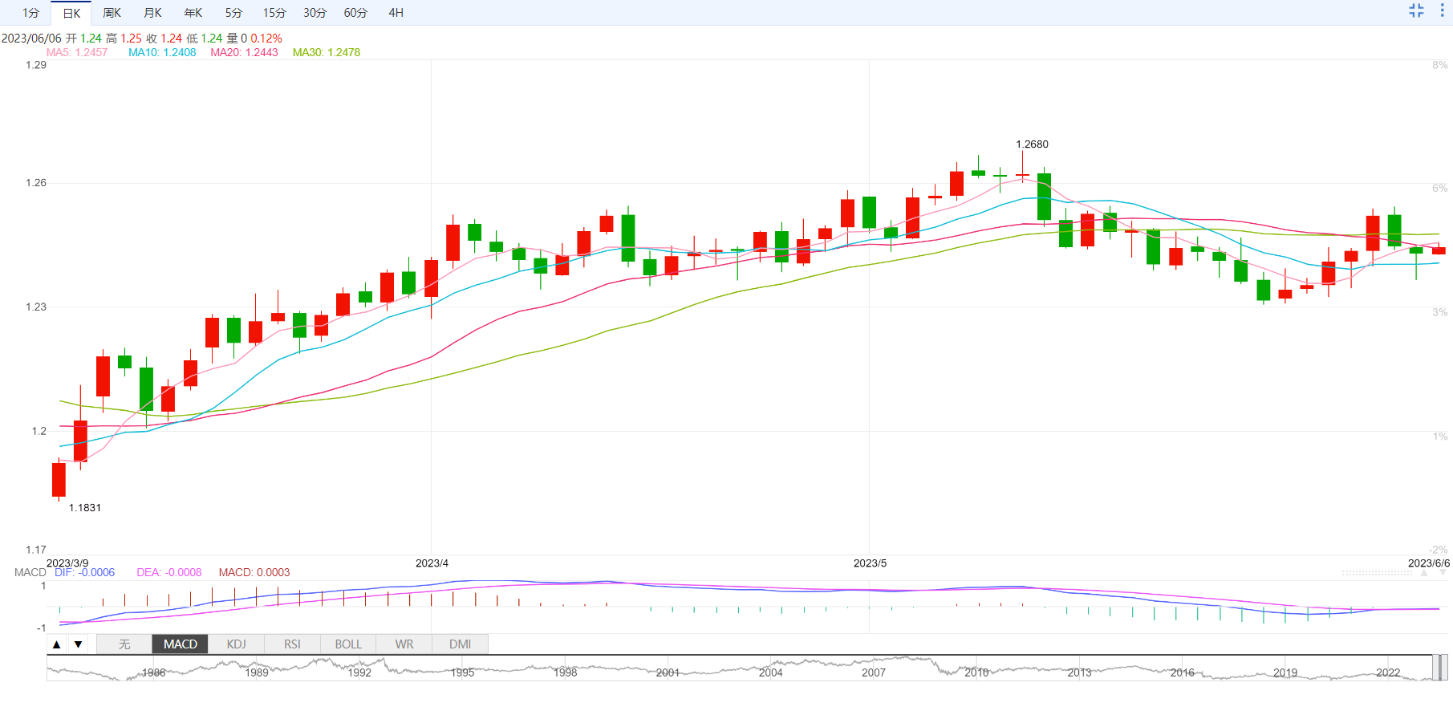The height and width of the screenshot is (711, 1453).
Task: Grab the right handle of the range slider
Action: (x=1444, y=668)
